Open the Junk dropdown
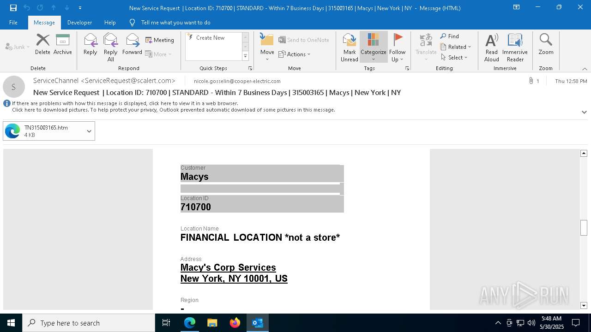 (x=18, y=47)
